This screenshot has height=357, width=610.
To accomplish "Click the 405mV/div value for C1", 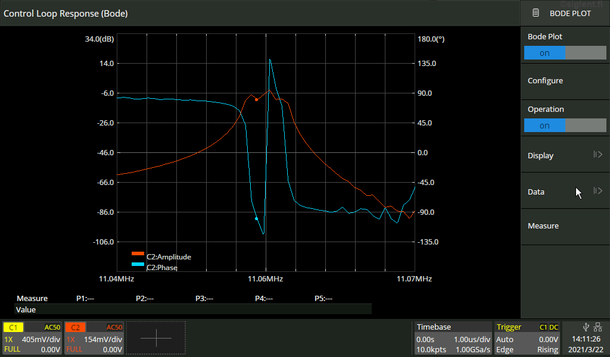I will [x=41, y=339].
